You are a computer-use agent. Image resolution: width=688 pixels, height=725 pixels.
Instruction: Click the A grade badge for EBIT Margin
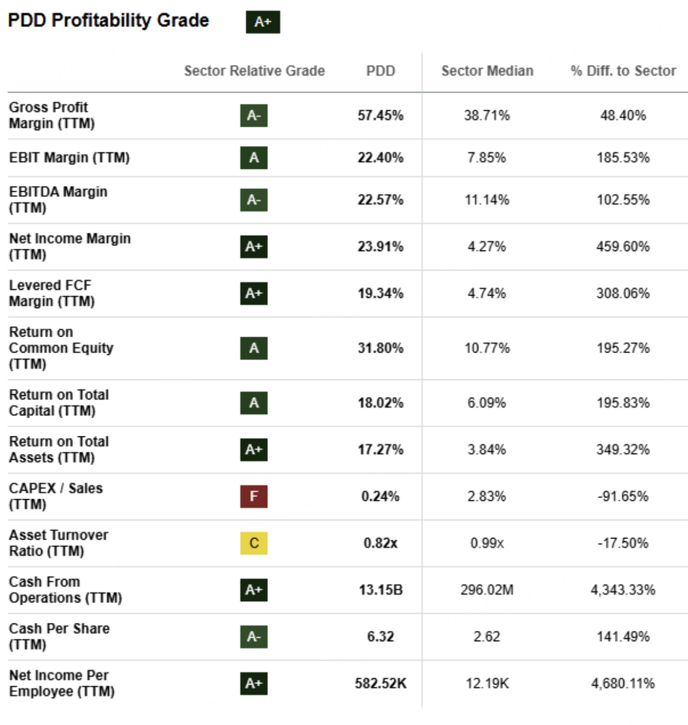pyautogui.click(x=254, y=158)
